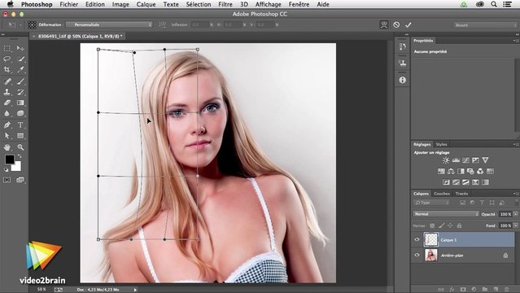Open the Fichier menu

click(x=68, y=4)
